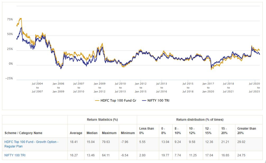Click the Average column header
The image size is (266, 163).
(x=76, y=133)
